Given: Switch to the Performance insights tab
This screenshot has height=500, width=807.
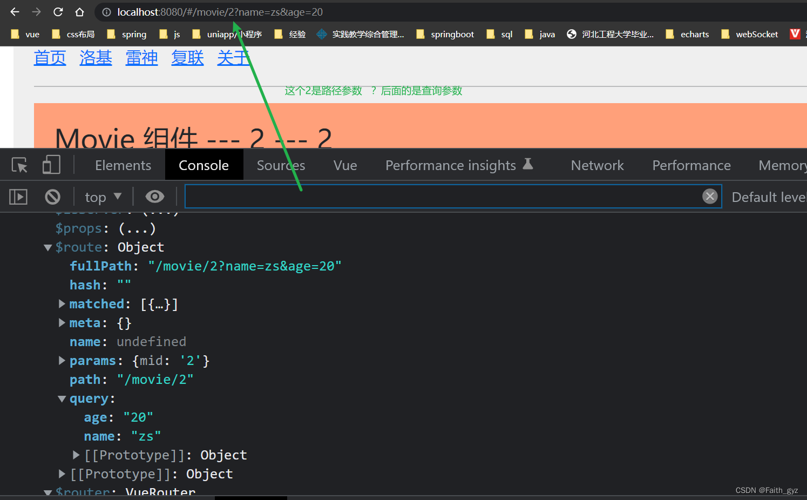Looking at the screenshot, I should pyautogui.click(x=459, y=165).
